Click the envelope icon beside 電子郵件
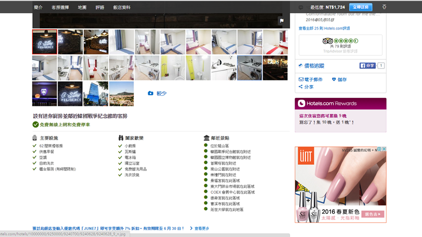The height and width of the screenshot is (237, 422). coord(301,80)
